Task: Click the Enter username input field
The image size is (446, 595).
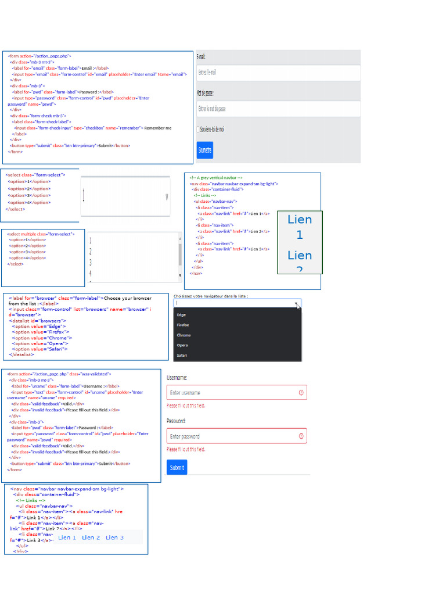Action: 237,392
